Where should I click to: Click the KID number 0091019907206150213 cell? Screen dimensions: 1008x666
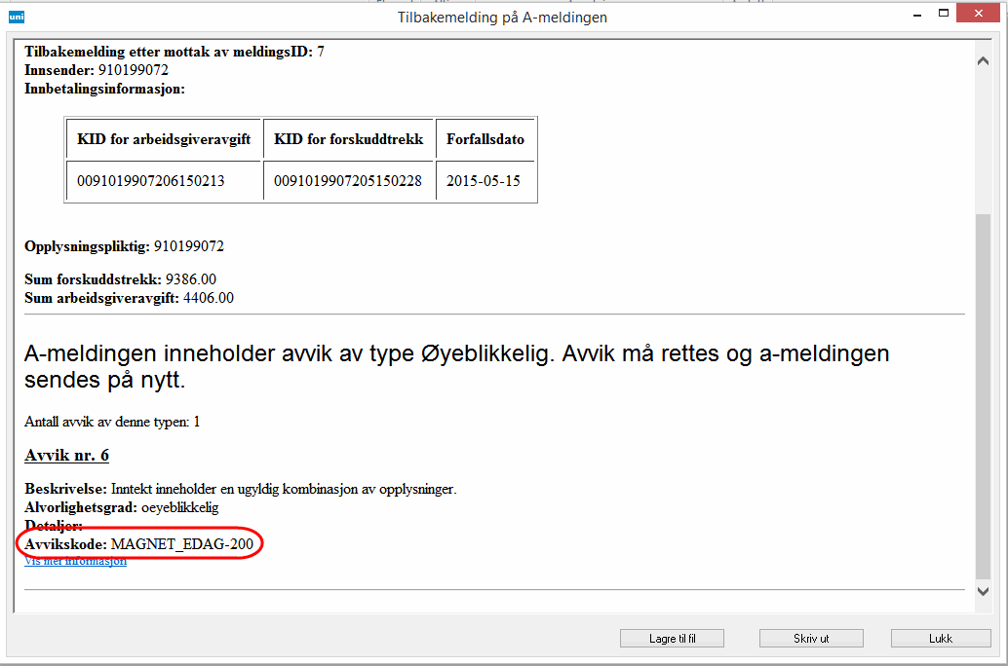tap(151, 181)
